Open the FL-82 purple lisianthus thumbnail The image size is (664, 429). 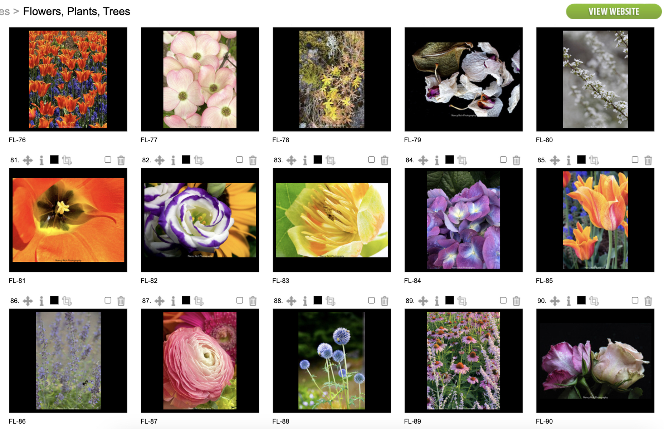click(200, 220)
